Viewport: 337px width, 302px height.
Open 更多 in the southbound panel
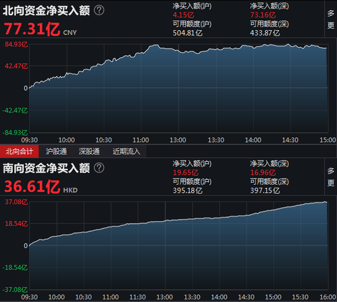(x=330, y=176)
